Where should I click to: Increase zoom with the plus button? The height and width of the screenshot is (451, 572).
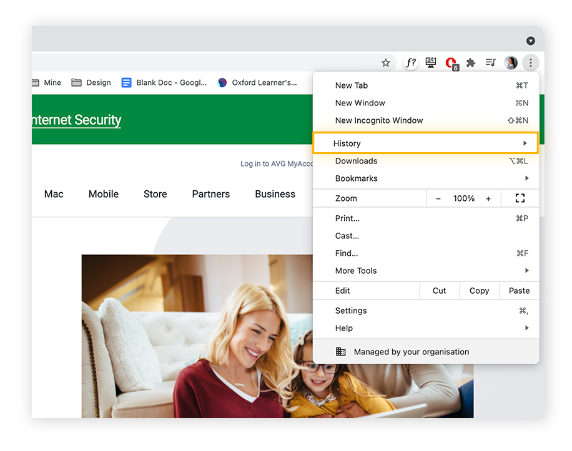[488, 198]
